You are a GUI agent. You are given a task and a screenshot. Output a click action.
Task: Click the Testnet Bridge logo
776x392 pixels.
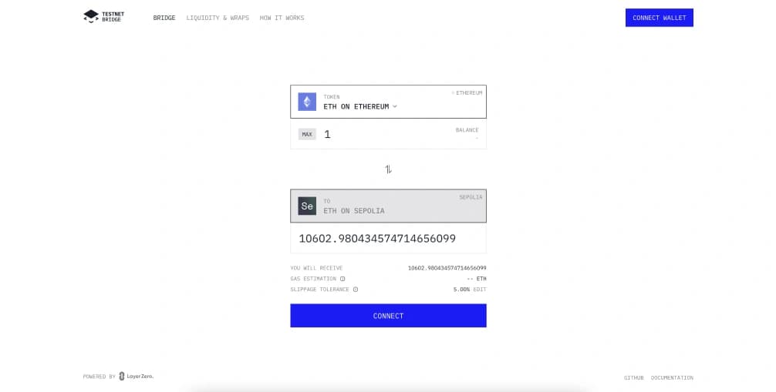pyautogui.click(x=104, y=17)
